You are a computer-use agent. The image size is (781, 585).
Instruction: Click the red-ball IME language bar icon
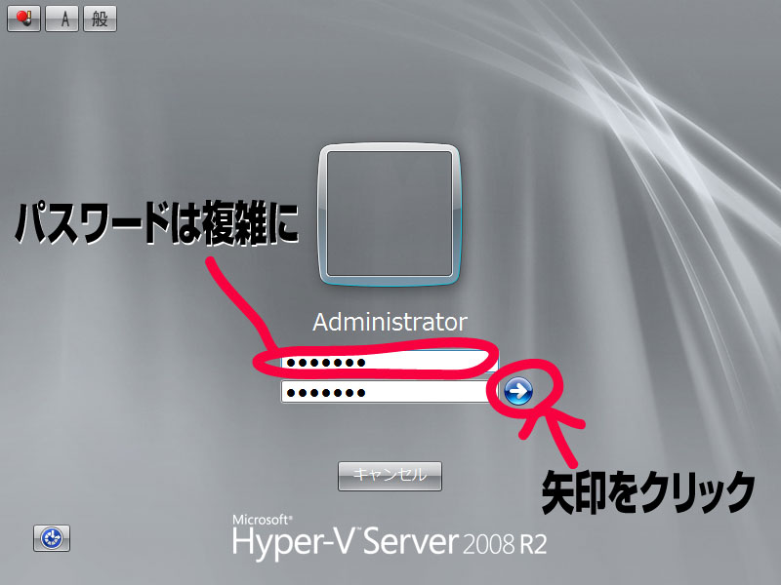click(23, 19)
